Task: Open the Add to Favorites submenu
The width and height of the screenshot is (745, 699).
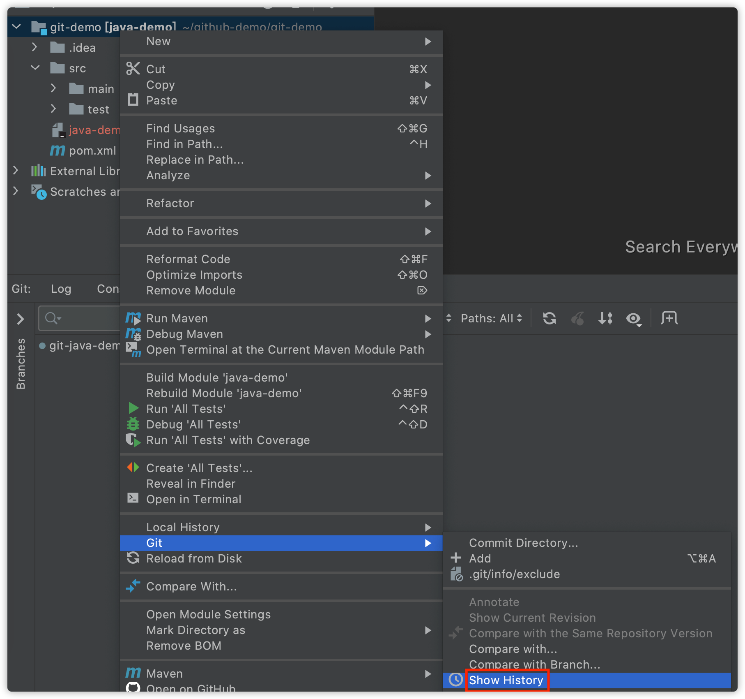Action: click(281, 231)
